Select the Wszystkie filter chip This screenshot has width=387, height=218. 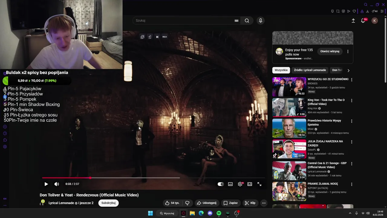click(x=281, y=70)
